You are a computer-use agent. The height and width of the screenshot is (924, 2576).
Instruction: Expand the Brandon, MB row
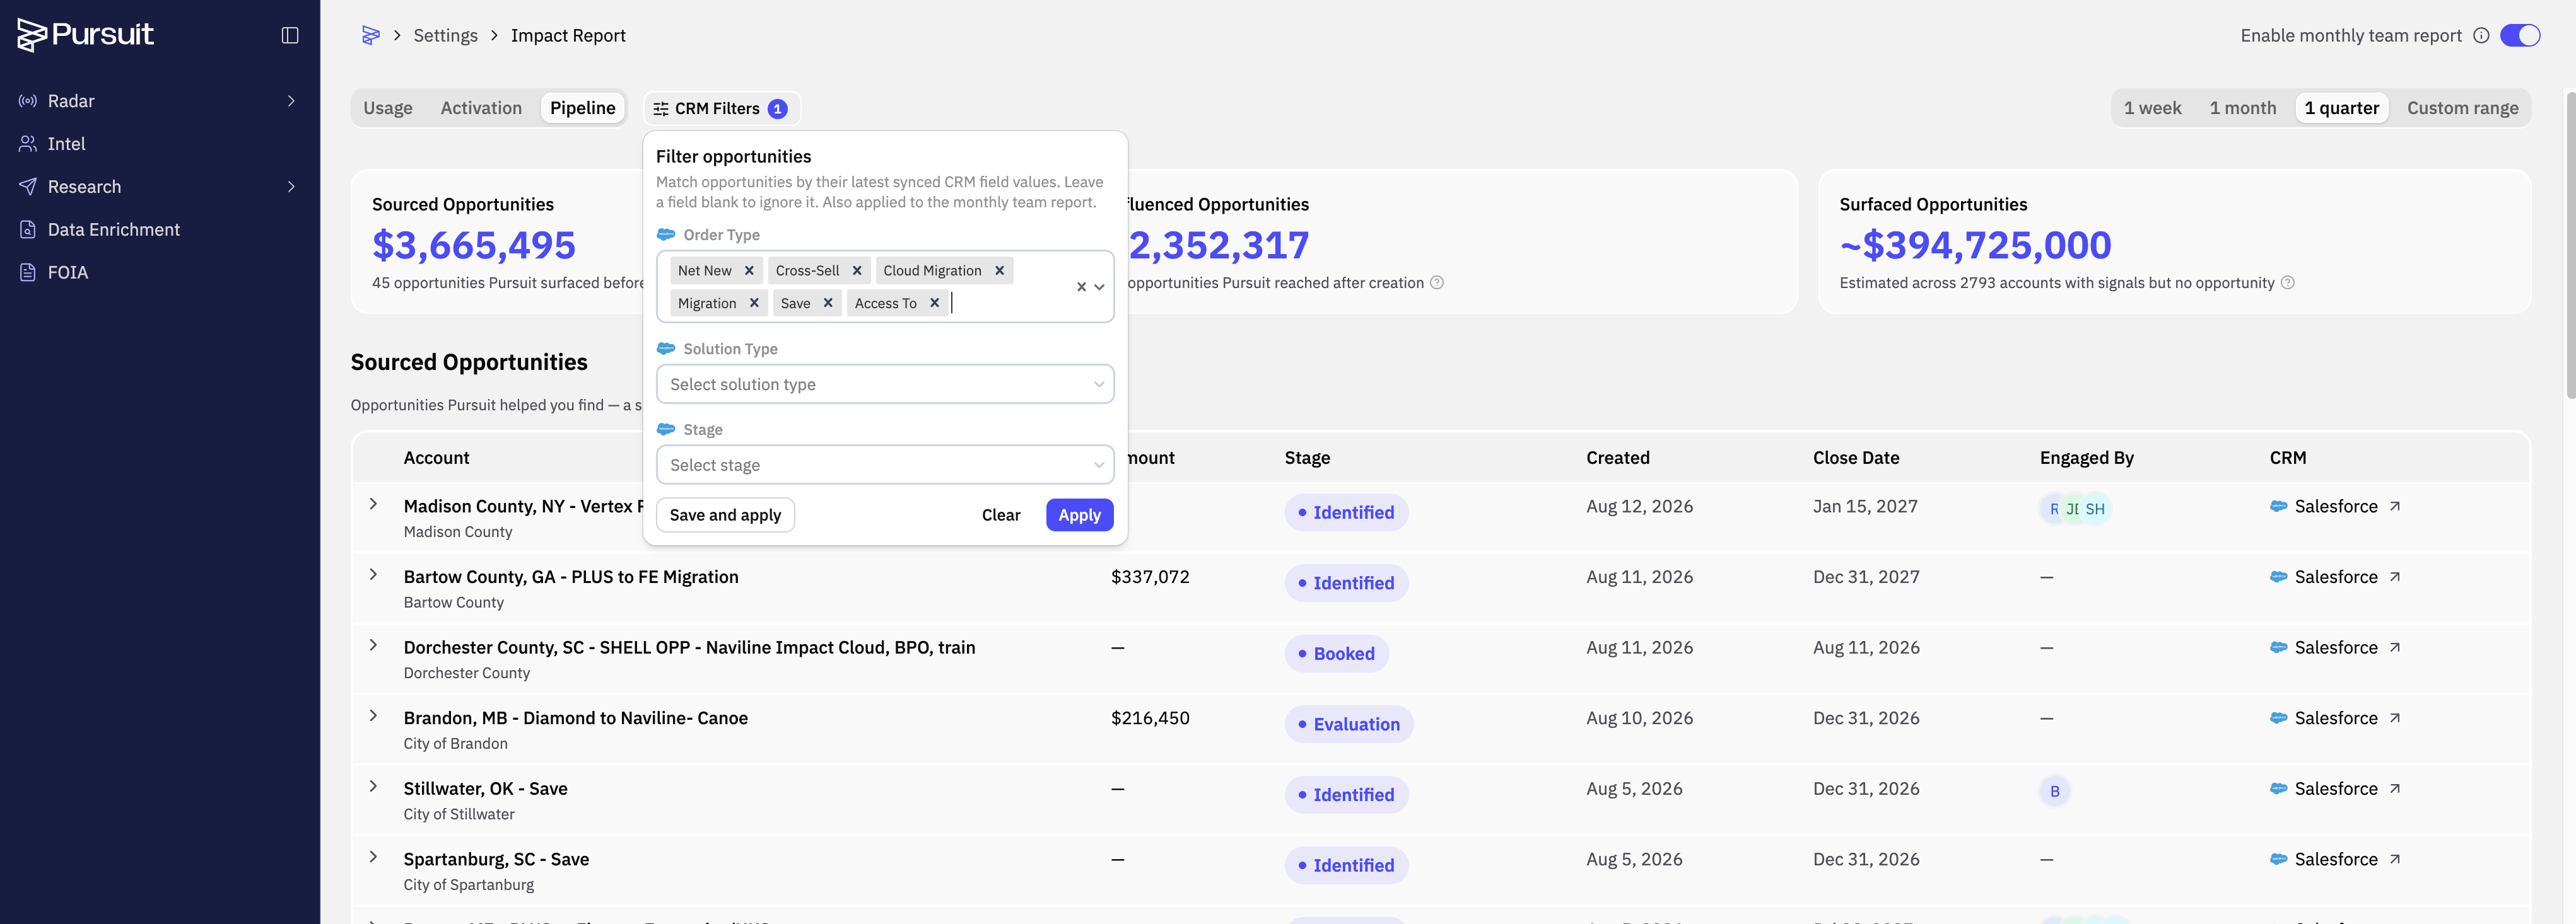[373, 716]
